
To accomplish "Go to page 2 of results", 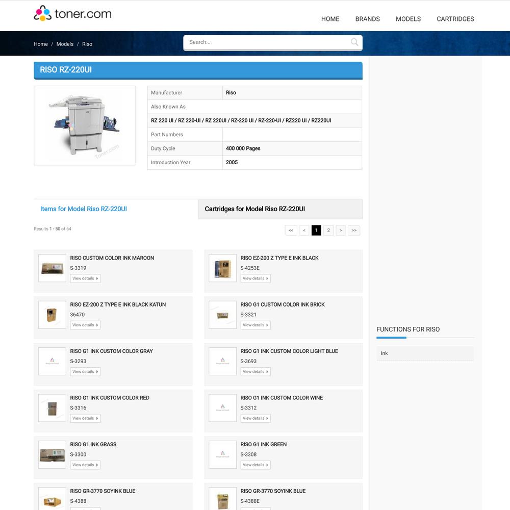I will (328, 231).
